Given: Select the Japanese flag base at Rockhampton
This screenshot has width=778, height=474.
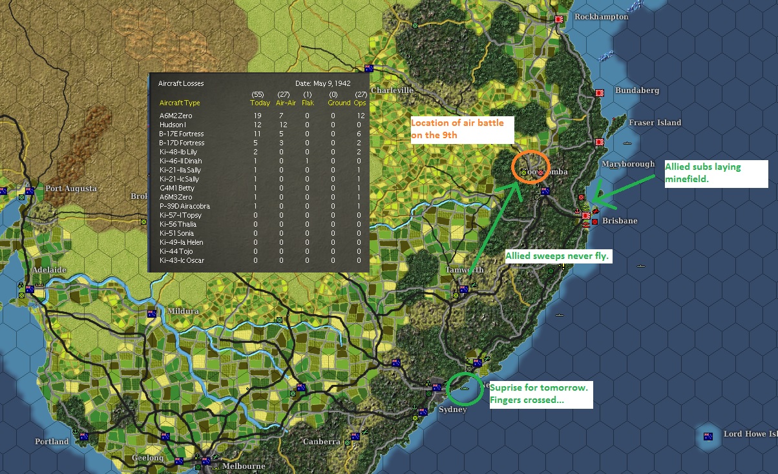Looking at the screenshot, I should [x=559, y=20].
